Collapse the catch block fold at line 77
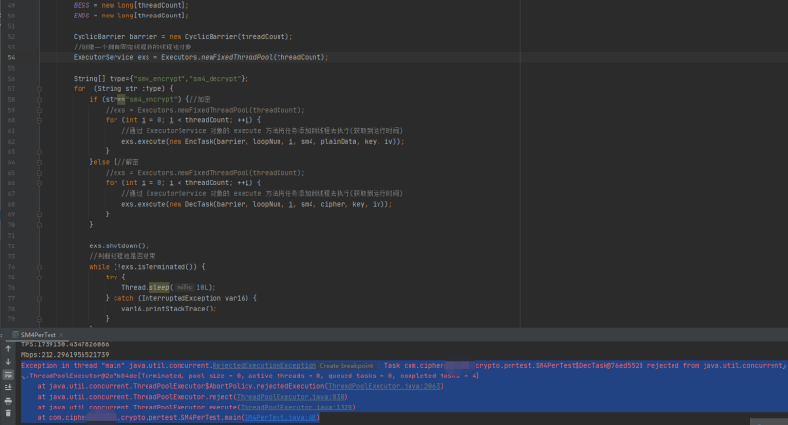 [x=39, y=299]
